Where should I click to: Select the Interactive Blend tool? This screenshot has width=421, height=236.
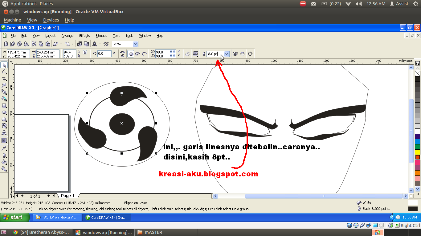pyautogui.click(x=4, y=140)
